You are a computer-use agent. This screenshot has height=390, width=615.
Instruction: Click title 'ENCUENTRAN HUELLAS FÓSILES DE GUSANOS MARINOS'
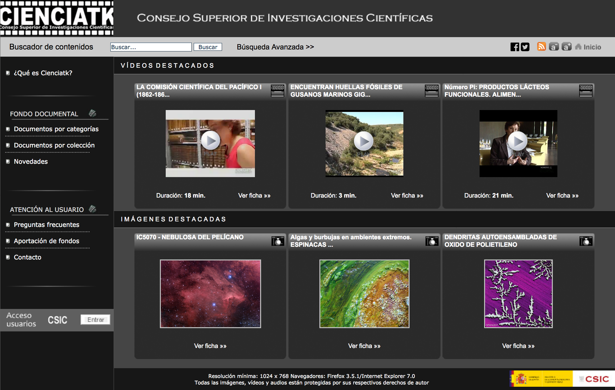pyautogui.click(x=346, y=91)
